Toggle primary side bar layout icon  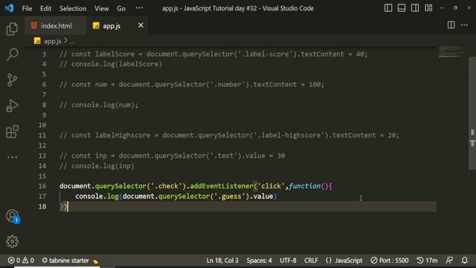(388, 8)
